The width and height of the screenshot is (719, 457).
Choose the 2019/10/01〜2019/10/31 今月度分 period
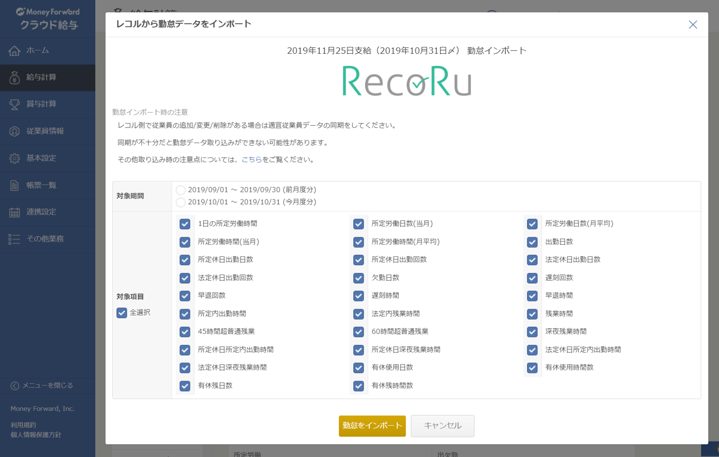pos(181,202)
